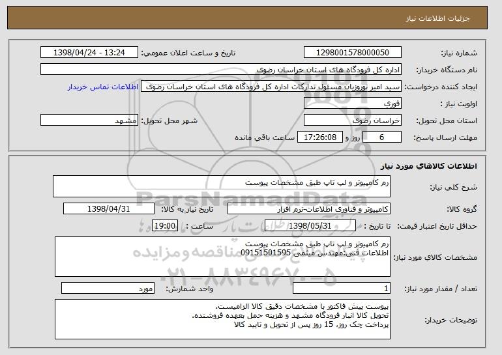The width and height of the screenshot is (502, 355).
Task: Click the نام دستگاه خریدار label
Action: point(447,70)
